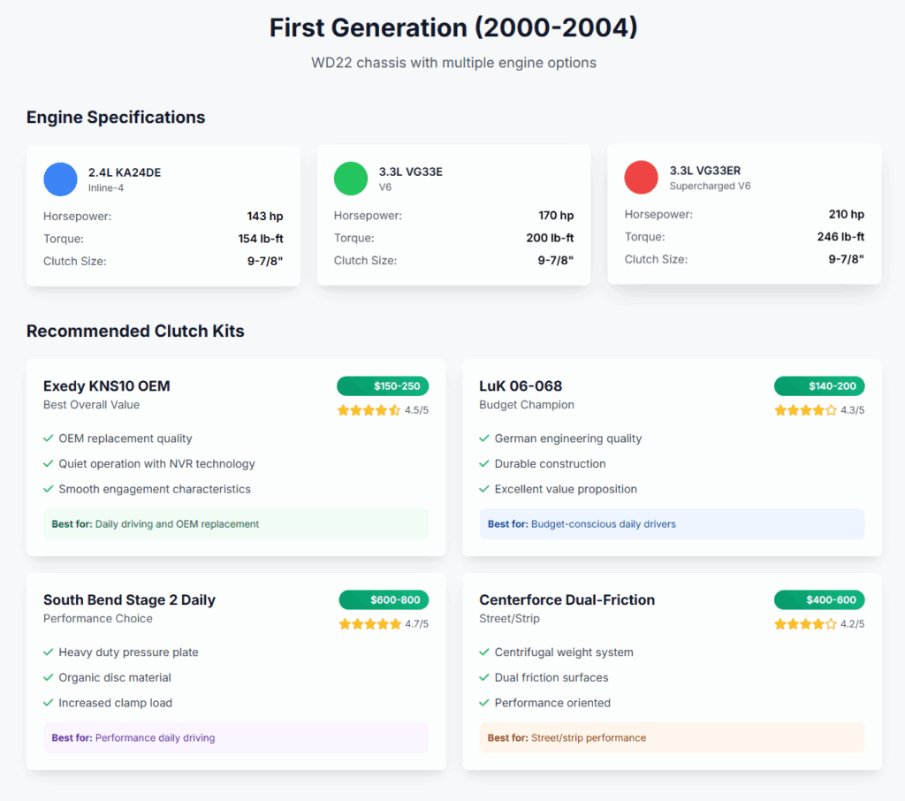Click the '170 hp' horsepower value

point(556,216)
